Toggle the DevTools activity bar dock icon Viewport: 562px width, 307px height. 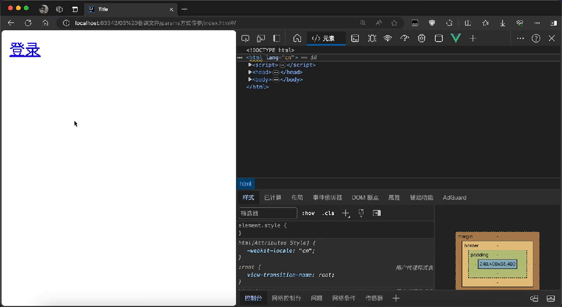tap(277, 39)
